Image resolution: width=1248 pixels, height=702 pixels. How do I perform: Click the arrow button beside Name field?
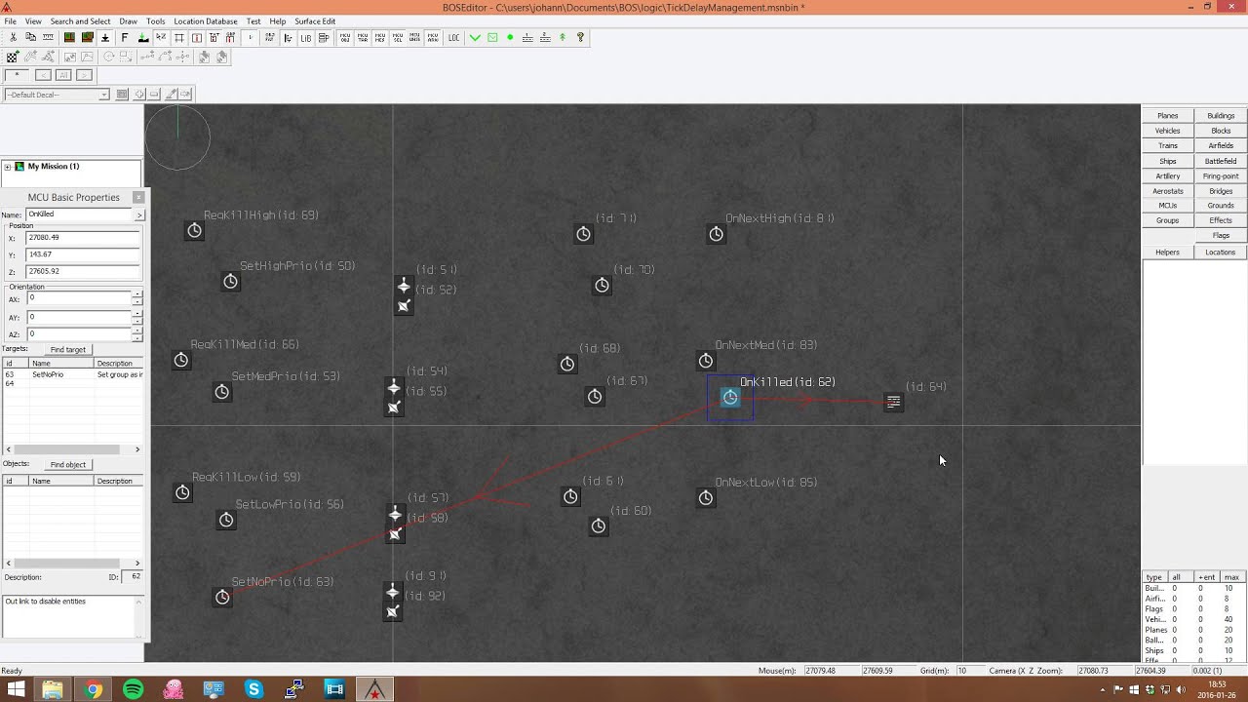(x=138, y=214)
